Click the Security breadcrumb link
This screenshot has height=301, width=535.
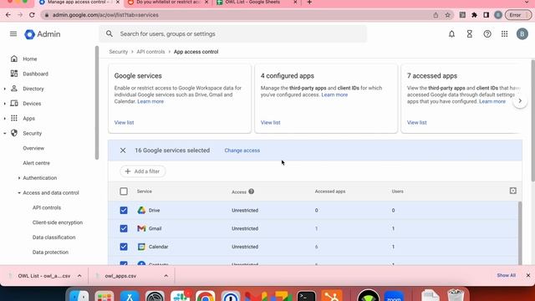coord(119,52)
